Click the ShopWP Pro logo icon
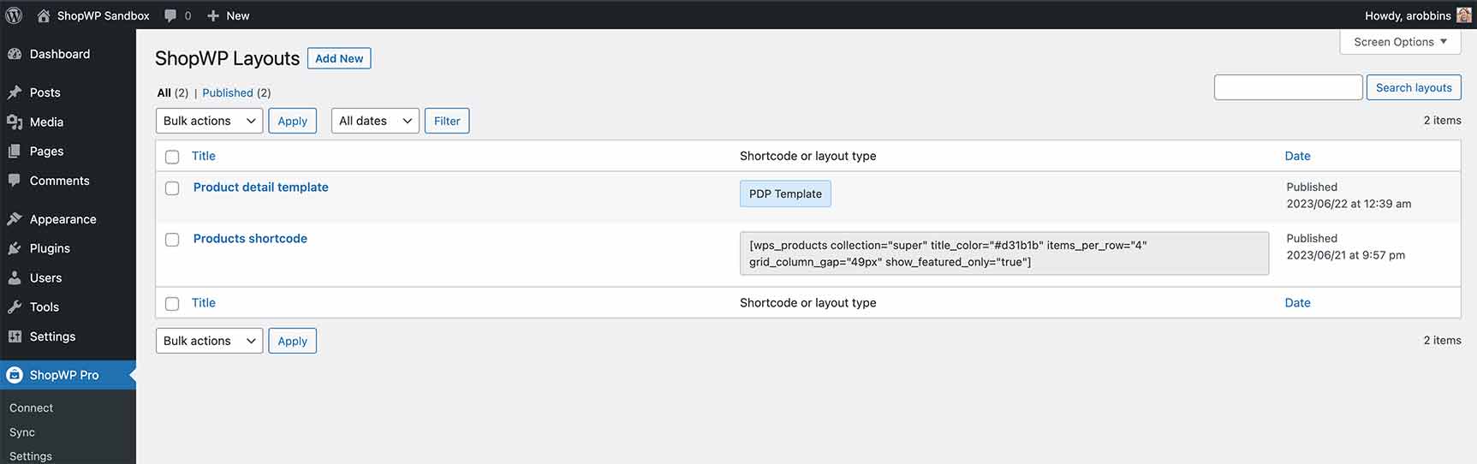The image size is (1477, 464). click(x=15, y=375)
